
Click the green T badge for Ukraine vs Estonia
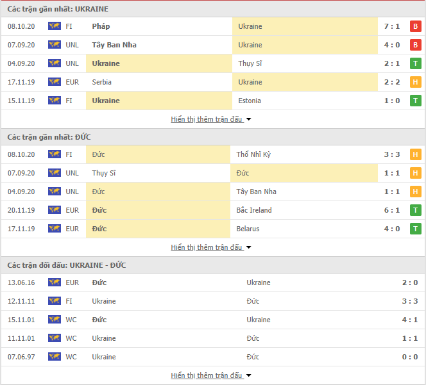415,101
